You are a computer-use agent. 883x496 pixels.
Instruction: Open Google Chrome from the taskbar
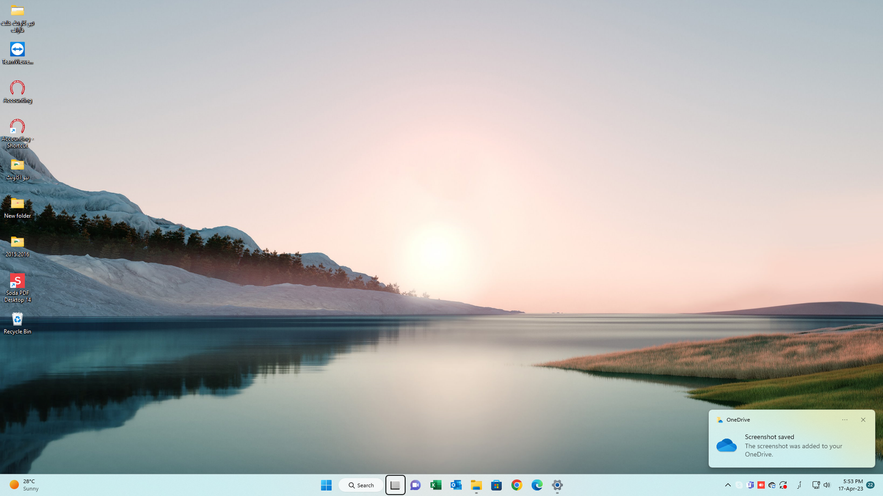pos(517,485)
